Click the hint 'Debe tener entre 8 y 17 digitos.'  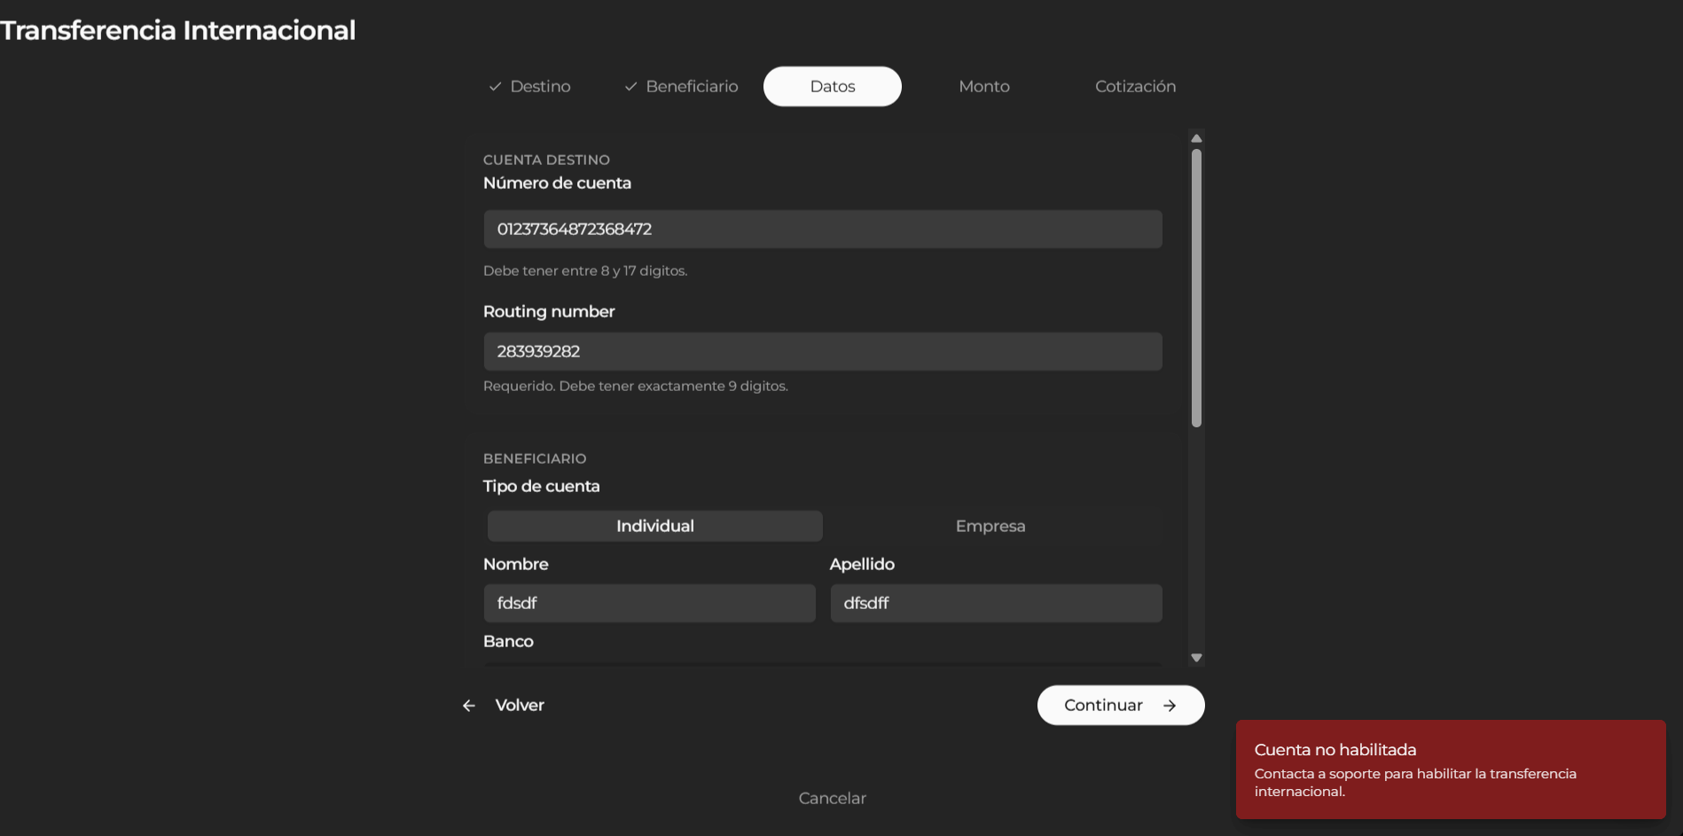click(585, 271)
